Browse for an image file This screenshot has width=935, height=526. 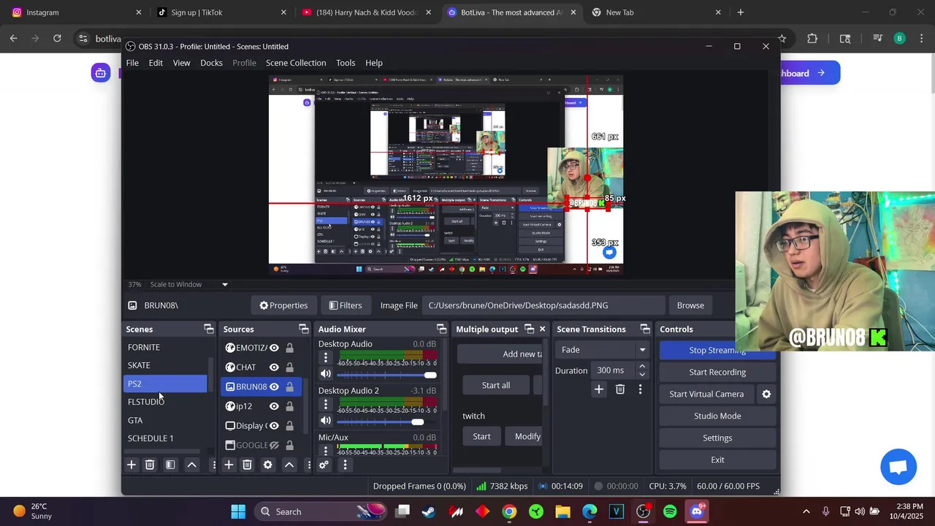point(690,305)
